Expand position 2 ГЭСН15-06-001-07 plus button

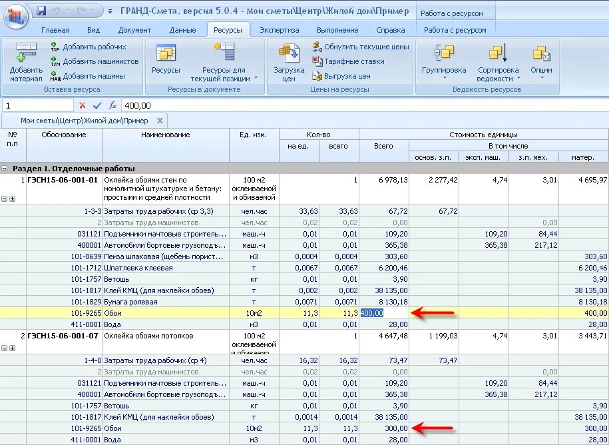point(13,348)
